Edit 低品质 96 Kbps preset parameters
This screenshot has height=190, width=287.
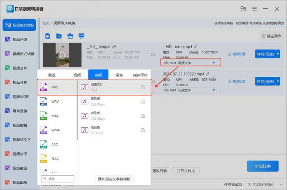[143, 130]
